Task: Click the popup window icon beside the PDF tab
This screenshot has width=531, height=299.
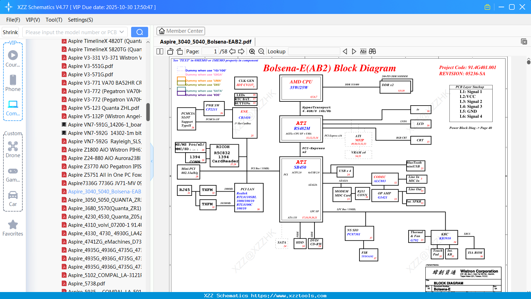Action: [x=524, y=41]
